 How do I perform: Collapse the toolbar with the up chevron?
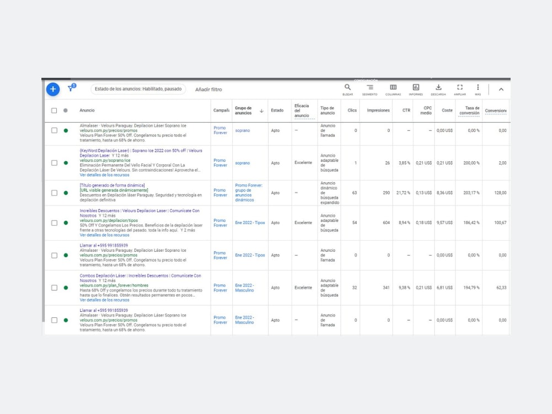[501, 89]
